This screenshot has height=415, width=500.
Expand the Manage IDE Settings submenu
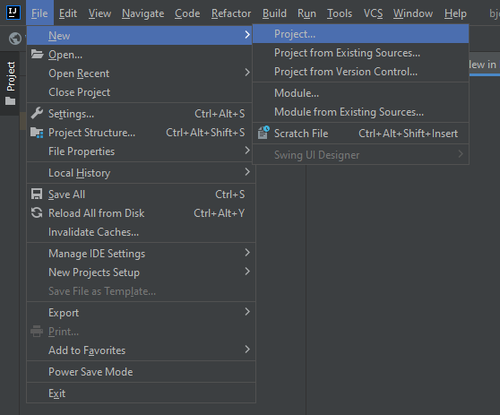click(141, 254)
